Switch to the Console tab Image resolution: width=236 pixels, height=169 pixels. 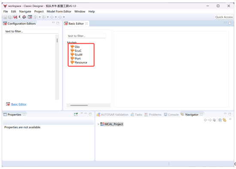point(171,115)
